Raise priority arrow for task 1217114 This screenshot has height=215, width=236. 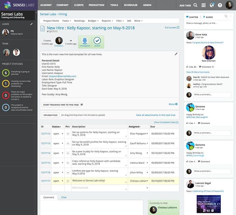[68, 153]
